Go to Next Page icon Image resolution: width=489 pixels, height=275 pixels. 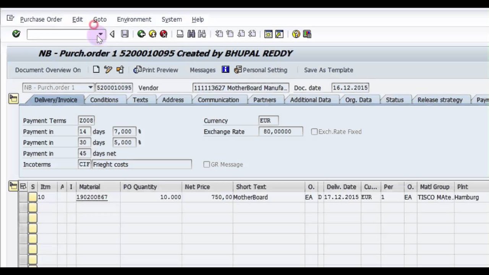click(x=241, y=34)
